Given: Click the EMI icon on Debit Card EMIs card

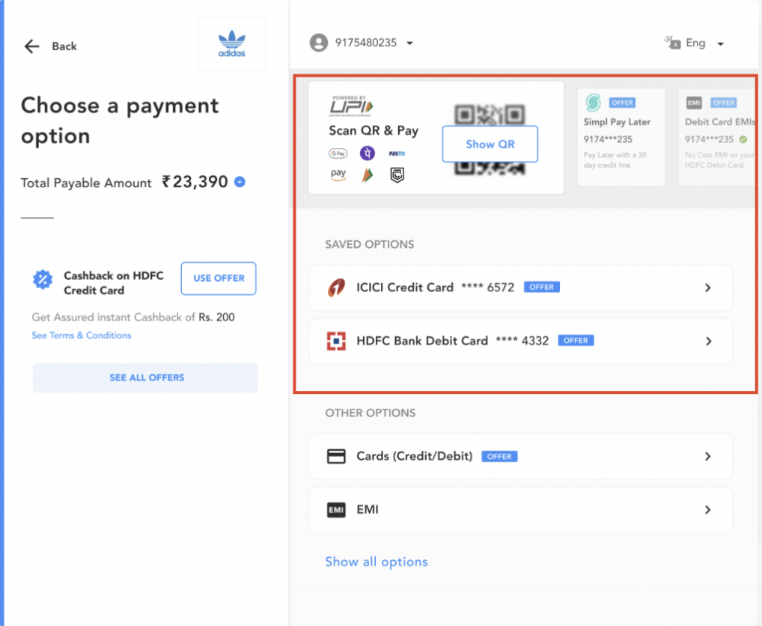Looking at the screenshot, I should pos(694,103).
